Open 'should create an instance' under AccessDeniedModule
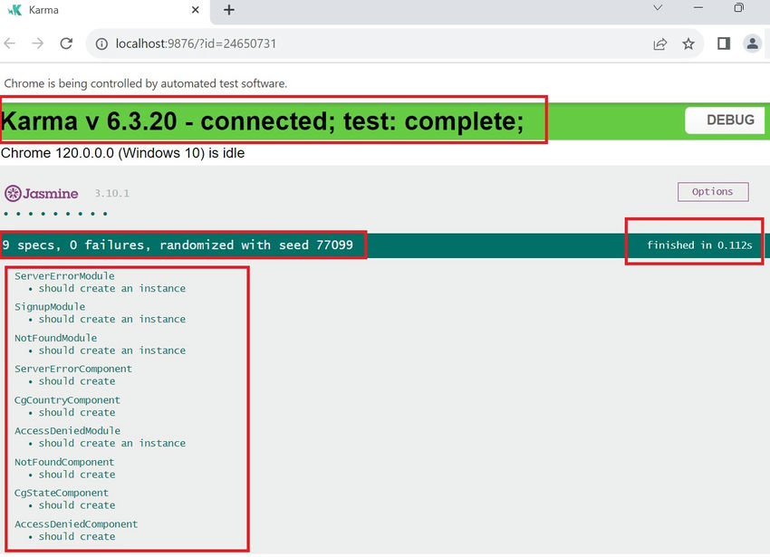 (x=112, y=443)
